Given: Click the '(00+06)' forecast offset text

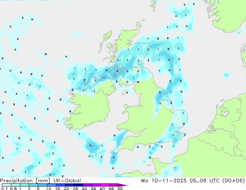Looking at the screenshot, I should click(234, 181).
